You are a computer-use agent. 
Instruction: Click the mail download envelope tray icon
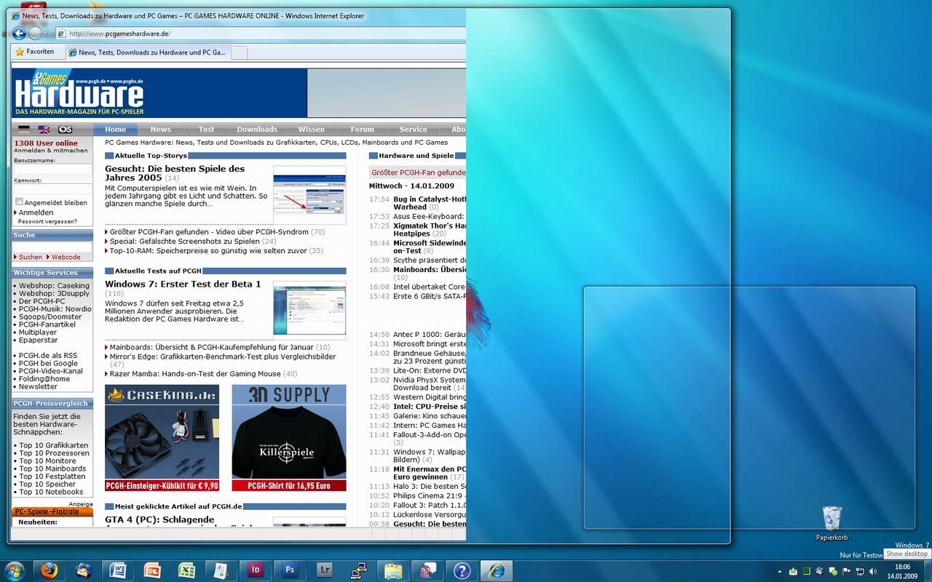[793, 572]
